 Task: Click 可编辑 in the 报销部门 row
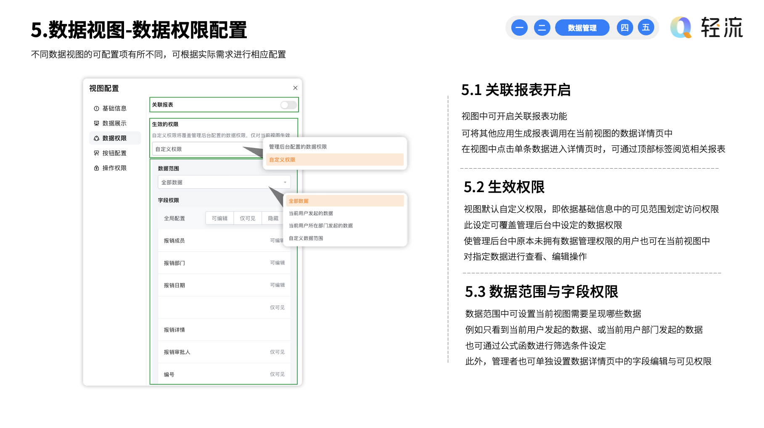click(277, 263)
